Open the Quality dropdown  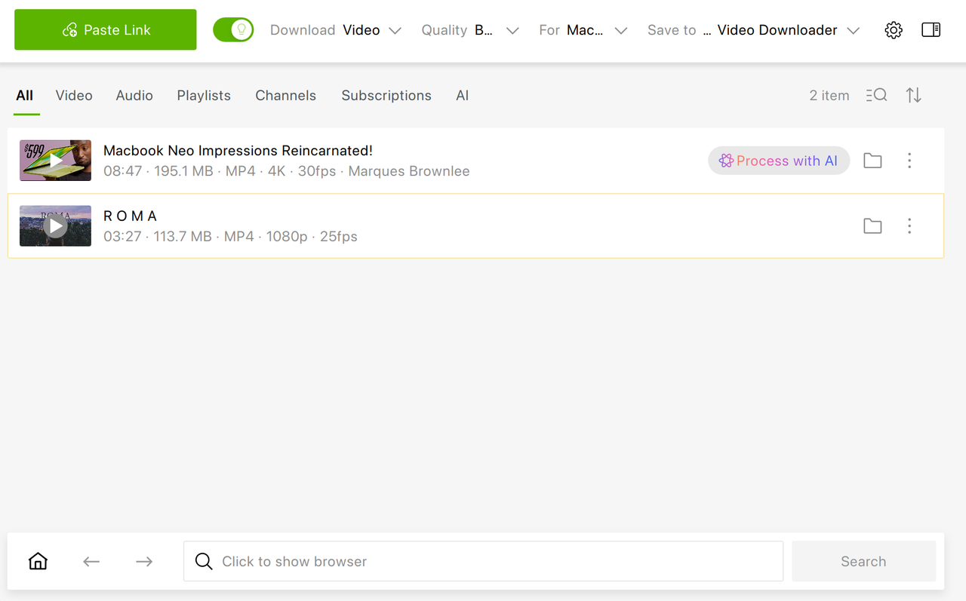470,30
